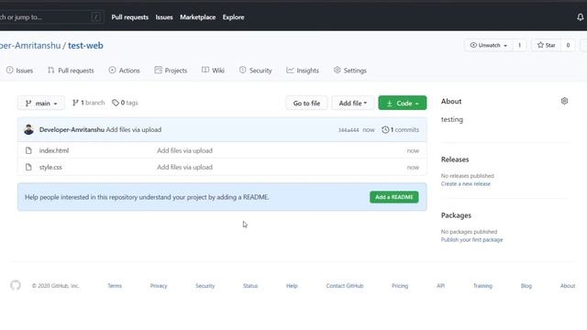
Task: Click Developer-Amritanshu author name in commit row
Action: pos(72,129)
